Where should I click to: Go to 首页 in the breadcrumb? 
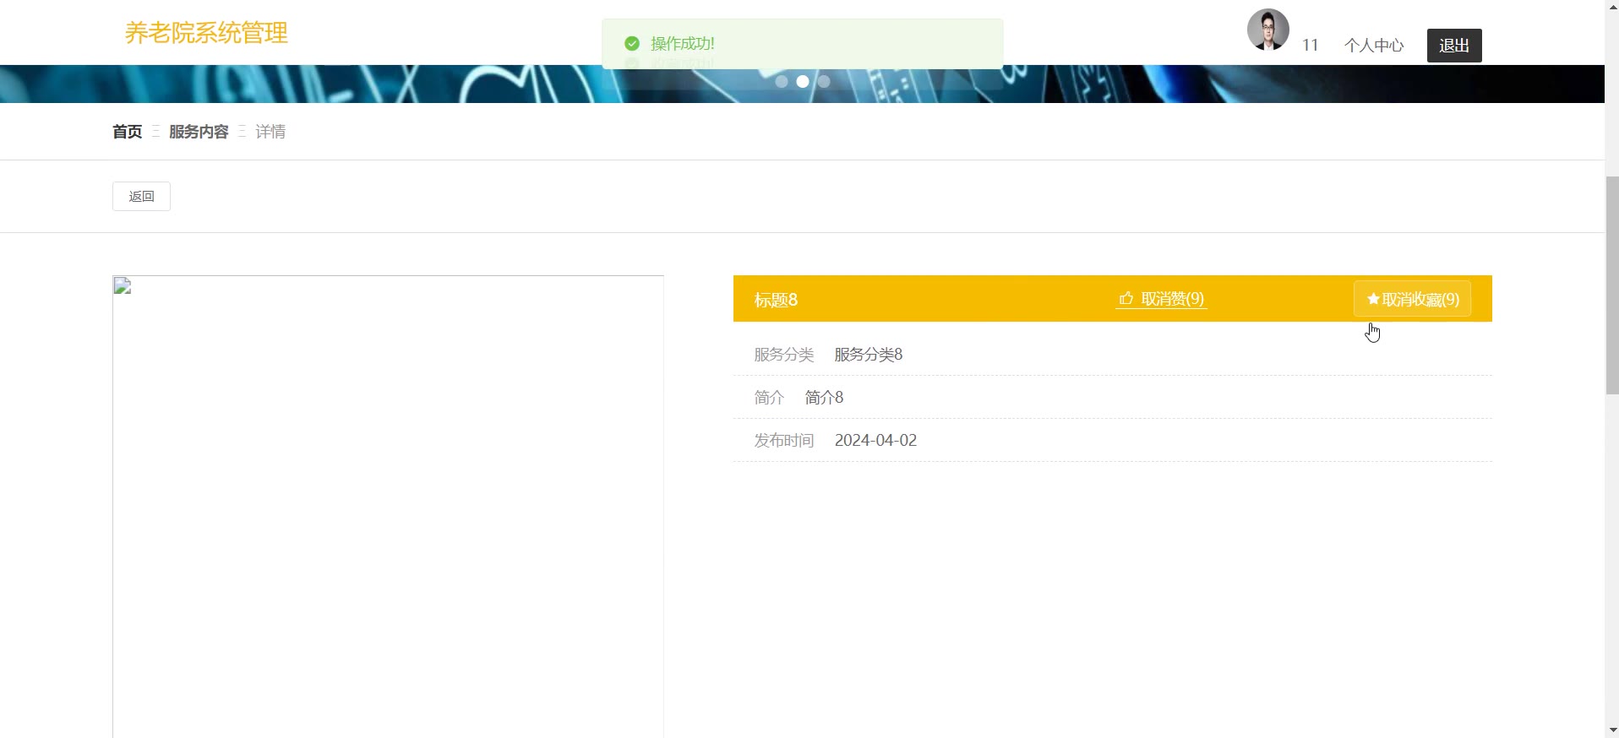[x=127, y=132]
